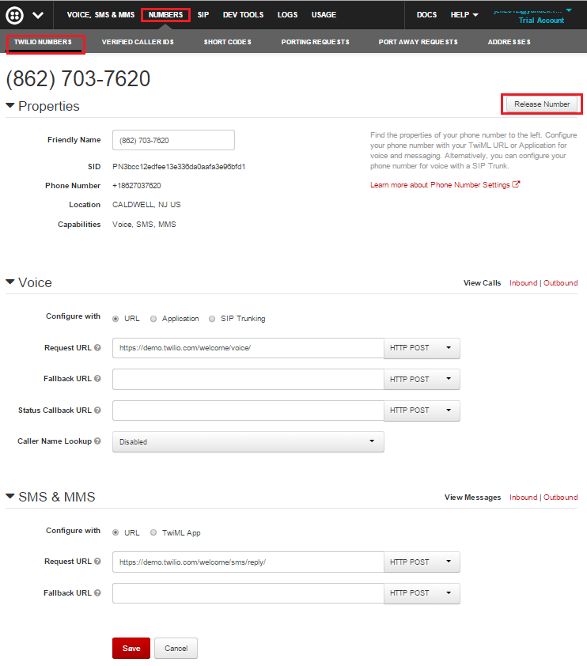Click the location CALDWELL, NJ US
Screen dimensions: 587x666
point(146,205)
